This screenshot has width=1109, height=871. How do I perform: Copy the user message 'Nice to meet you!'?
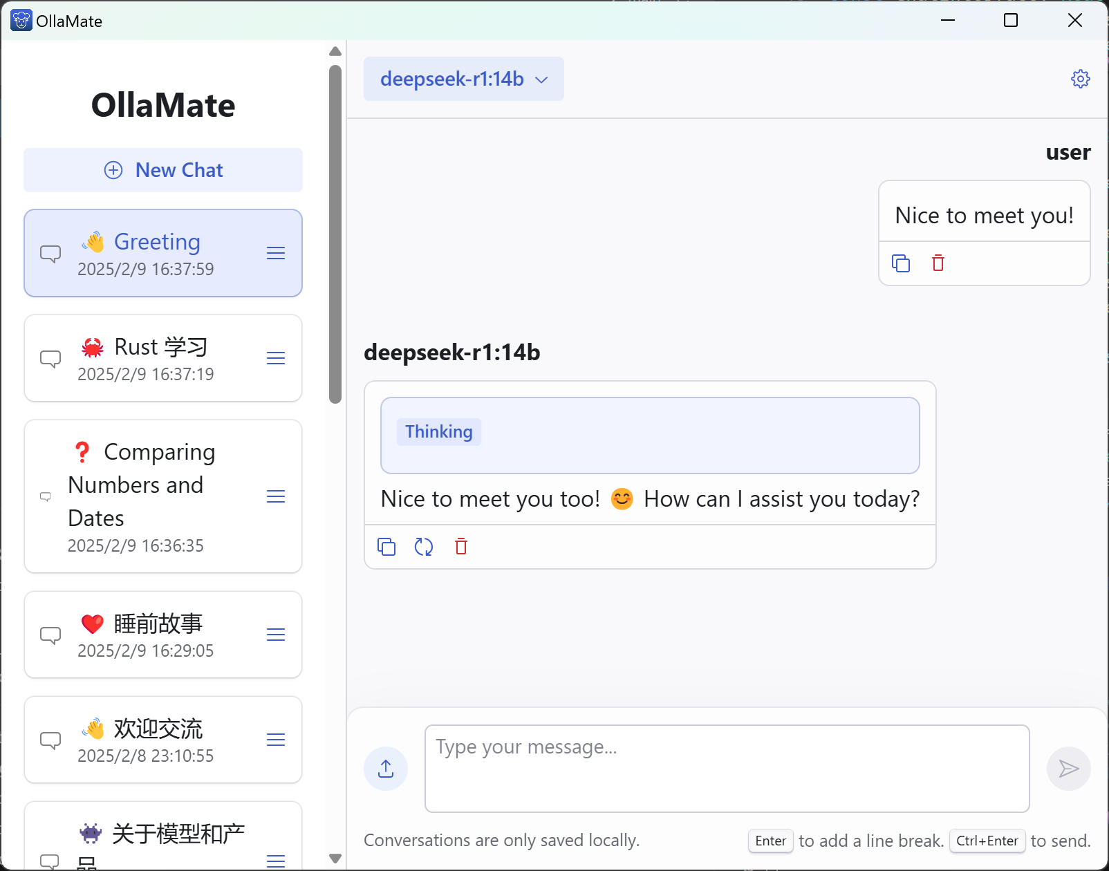click(901, 263)
